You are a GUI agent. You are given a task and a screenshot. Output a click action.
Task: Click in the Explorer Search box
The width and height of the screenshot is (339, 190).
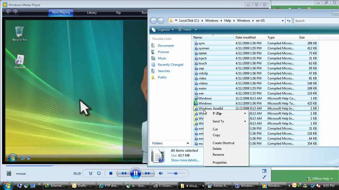[316, 21]
